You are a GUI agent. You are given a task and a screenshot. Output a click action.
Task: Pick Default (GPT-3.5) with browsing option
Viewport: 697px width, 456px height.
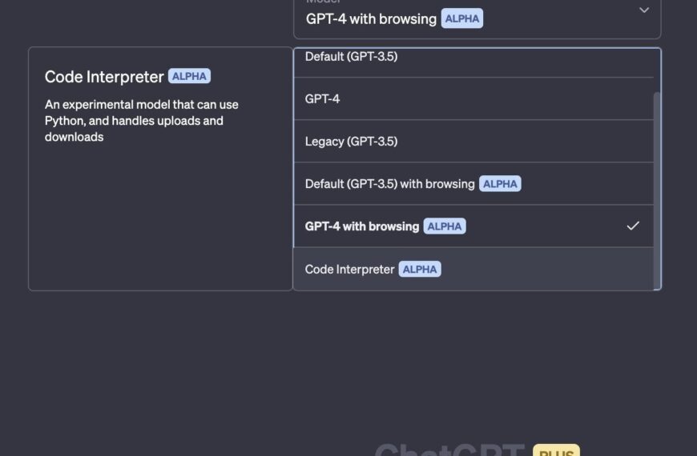click(x=473, y=184)
